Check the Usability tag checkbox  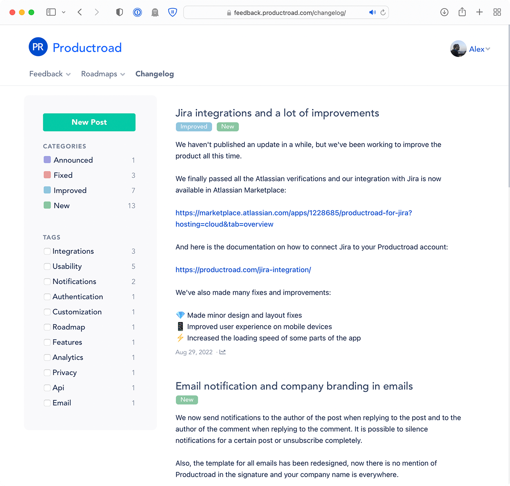pos(47,266)
